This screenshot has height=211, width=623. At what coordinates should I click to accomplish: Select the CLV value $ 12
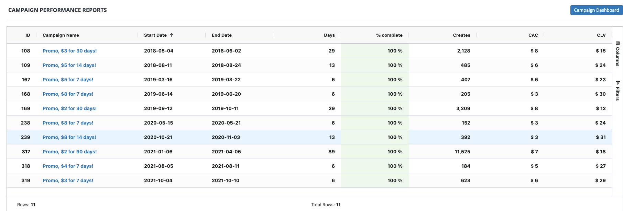click(x=601, y=108)
